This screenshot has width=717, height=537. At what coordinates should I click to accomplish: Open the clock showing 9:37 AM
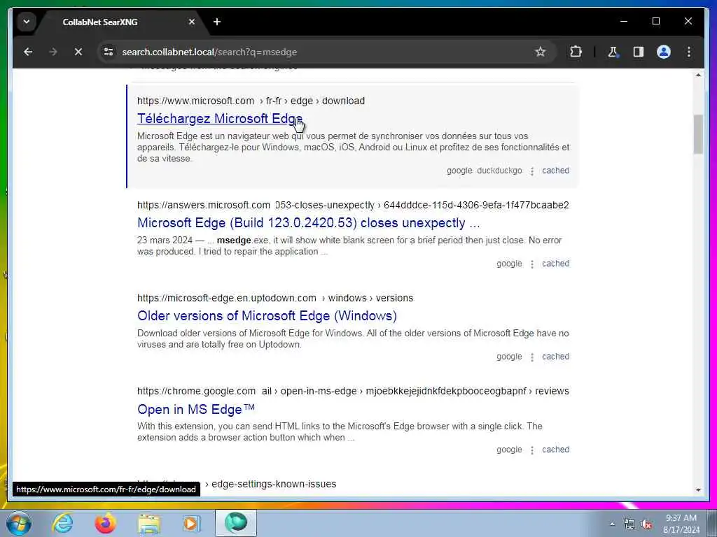click(x=681, y=524)
